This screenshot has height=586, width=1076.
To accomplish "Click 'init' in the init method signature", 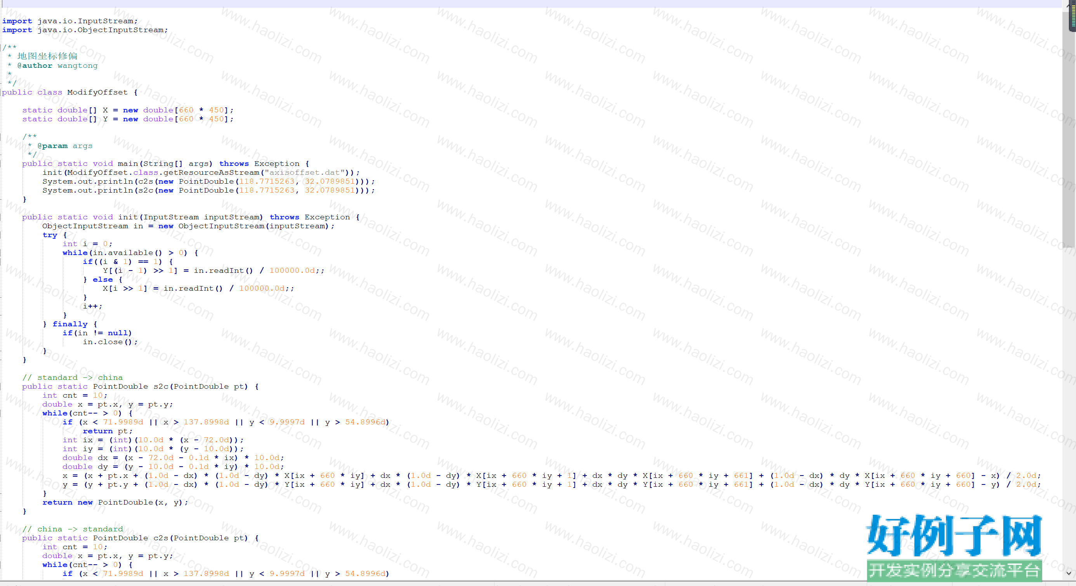I will tap(128, 217).
